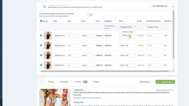Choose Multiply by menu option
189x106 pixels.
click(x=126, y=35)
